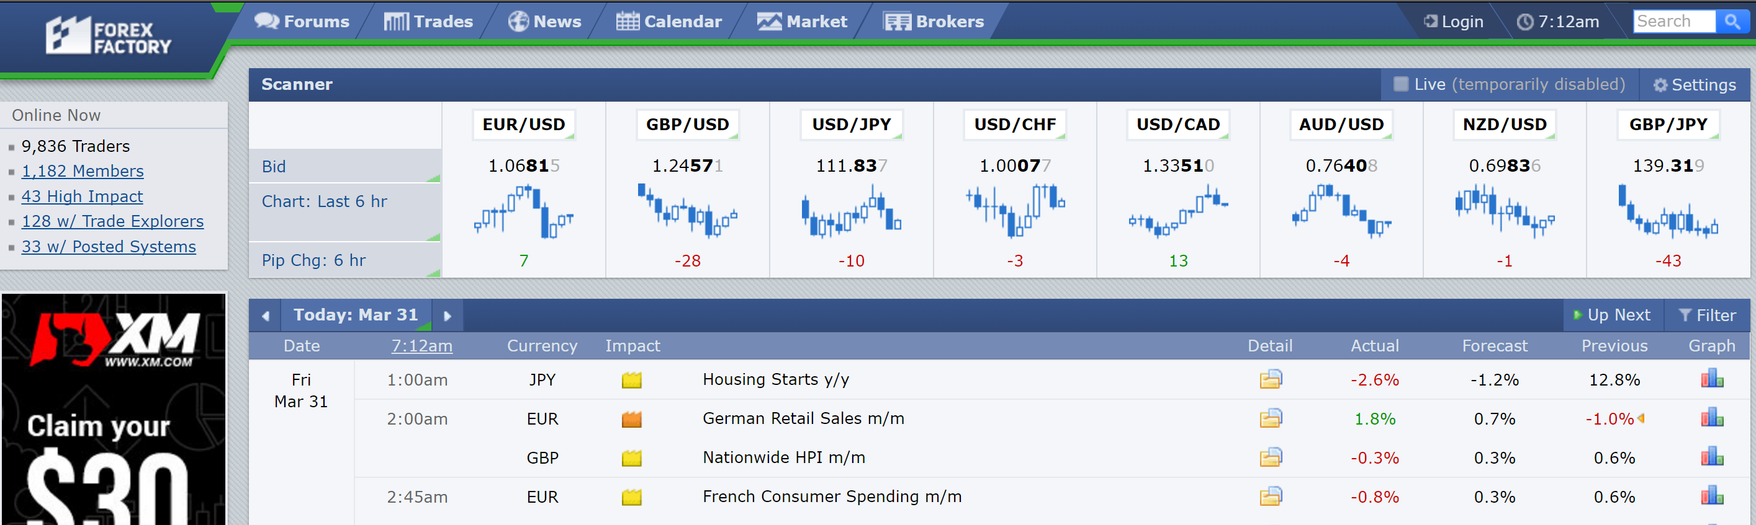Viewport: 1756px width, 525px height.
Task: Go to previous calendar day arrow
Action: (266, 315)
